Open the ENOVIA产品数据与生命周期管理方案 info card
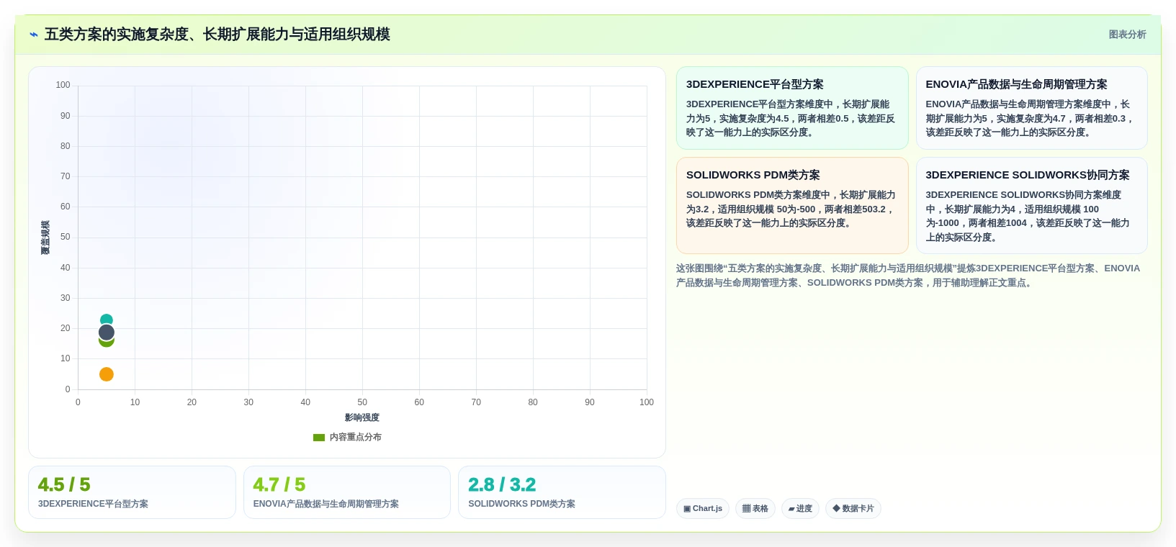Viewport: 1176px width, 547px height. point(1031,108)
